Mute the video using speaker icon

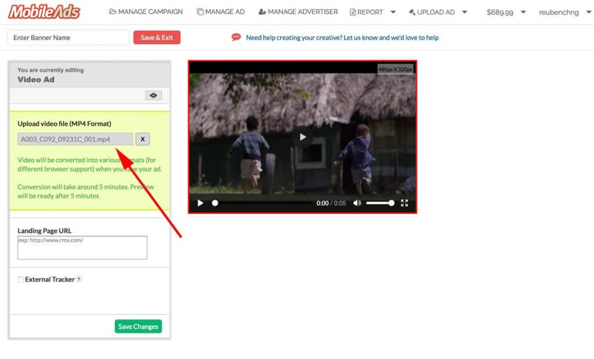coord(357,203)
